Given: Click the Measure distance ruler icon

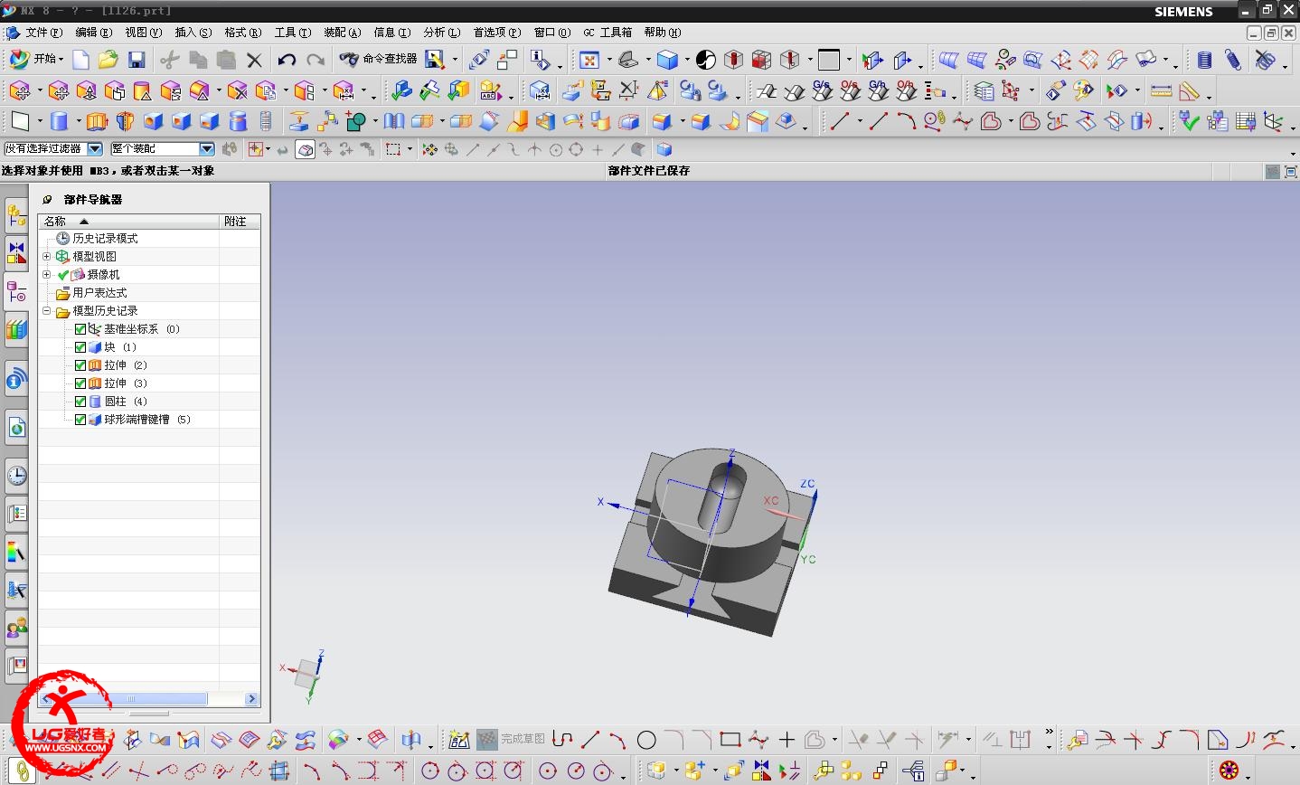Looking at the screenshot, I should 1162,90.
